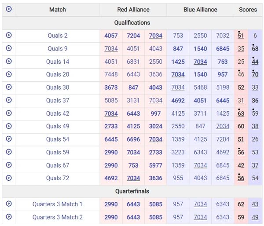Click the play icon in the table header

(x=8, y=9)
